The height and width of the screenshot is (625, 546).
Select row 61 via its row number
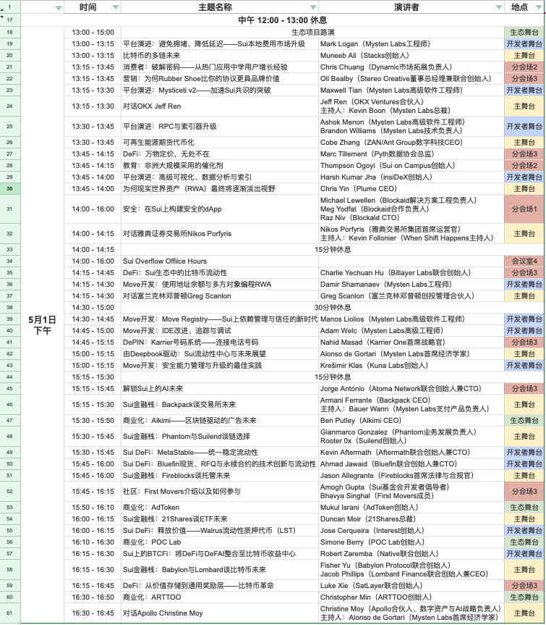pos(10,613)
